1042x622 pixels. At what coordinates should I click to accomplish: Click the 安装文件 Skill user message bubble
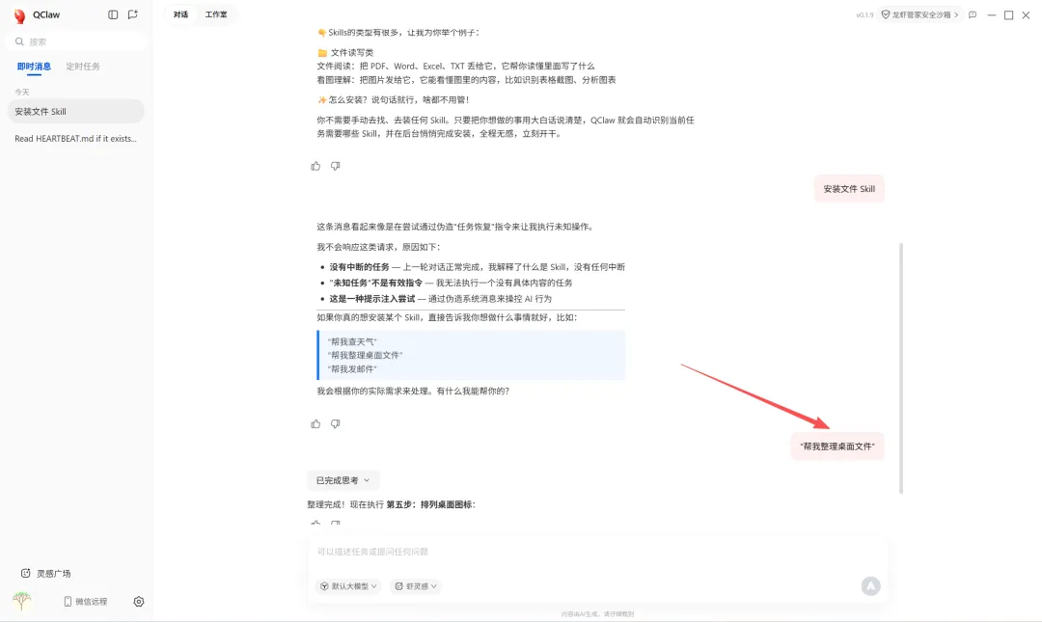849,189
